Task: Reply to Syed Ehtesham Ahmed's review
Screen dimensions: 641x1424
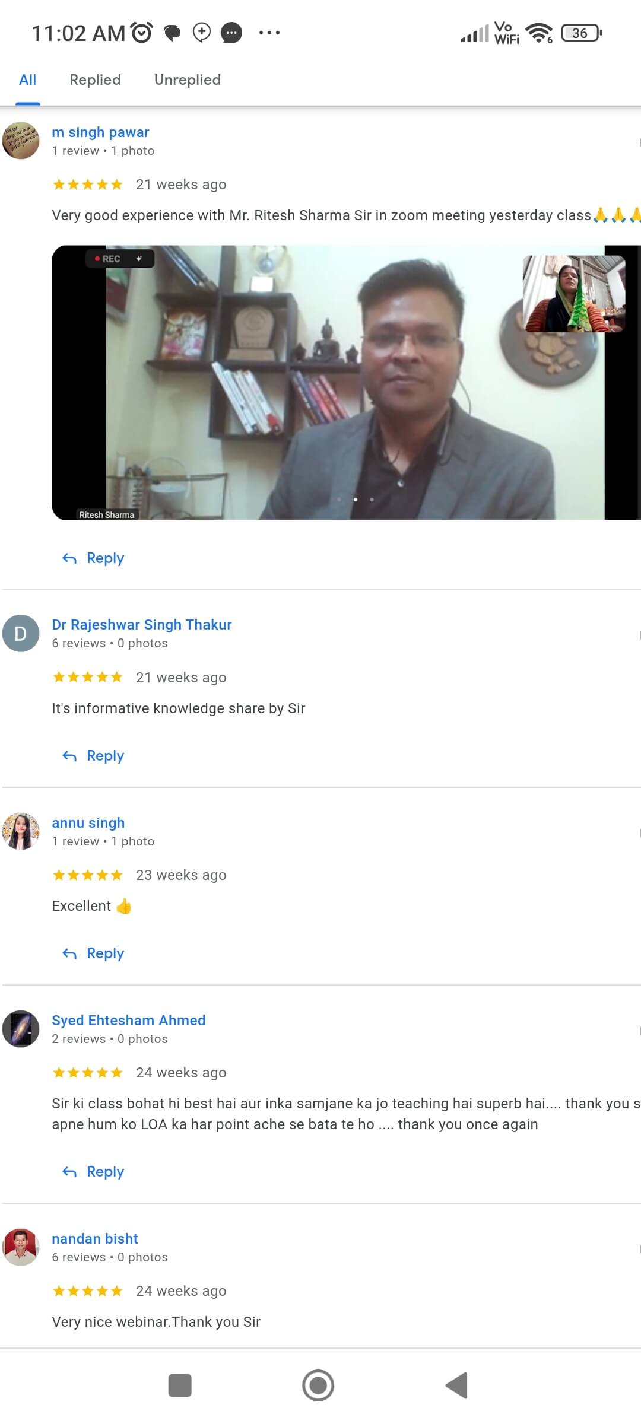Action: coord(94,1172)
